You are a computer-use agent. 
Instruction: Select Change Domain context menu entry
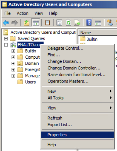click(77, 61)
